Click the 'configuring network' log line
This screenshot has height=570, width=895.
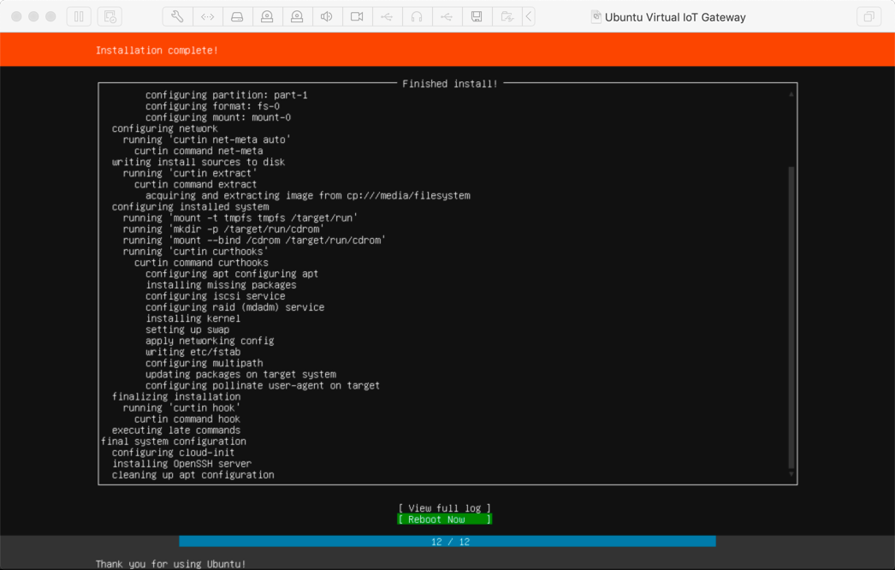[165, 128]
